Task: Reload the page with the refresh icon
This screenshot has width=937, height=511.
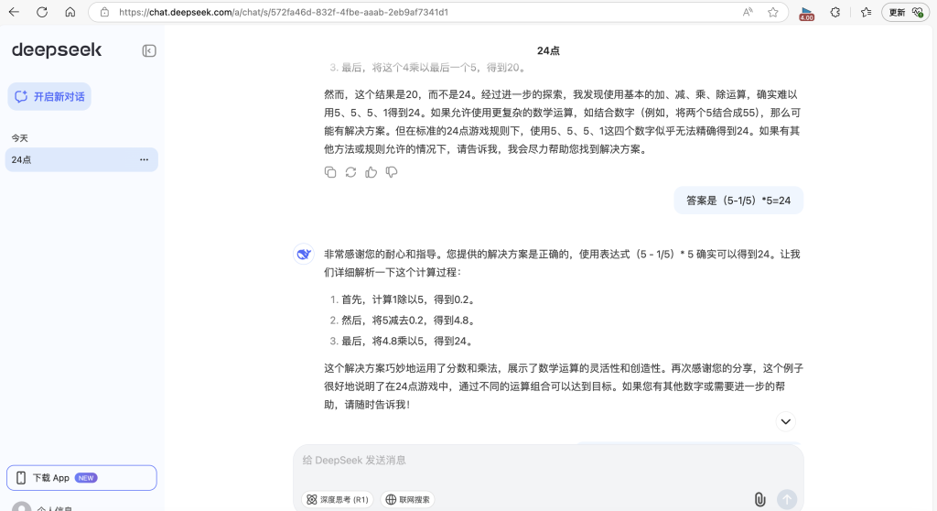Action: (42, 12)
